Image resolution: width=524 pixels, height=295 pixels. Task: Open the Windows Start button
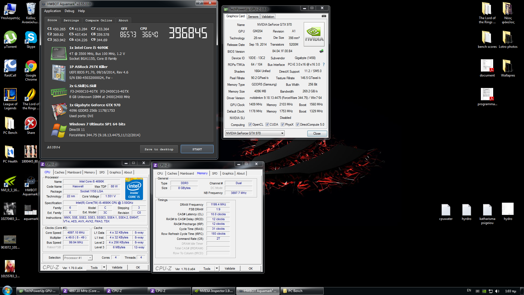click(7, 291)
